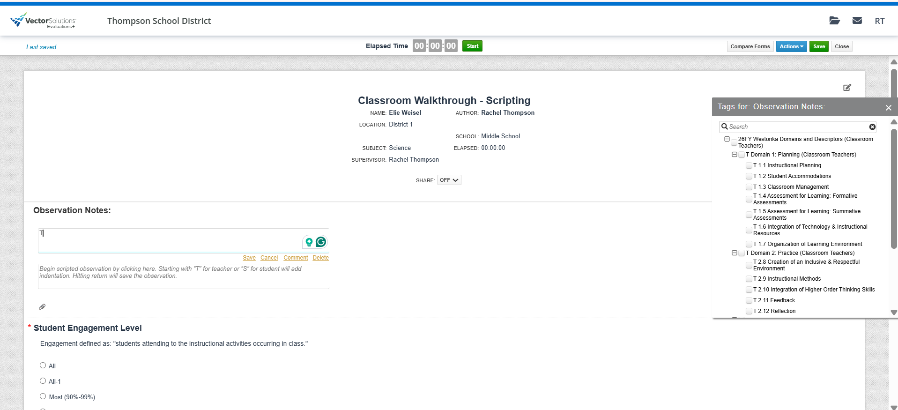
Task: Click the Save link under the note
Action: 249,258
